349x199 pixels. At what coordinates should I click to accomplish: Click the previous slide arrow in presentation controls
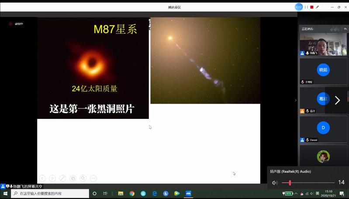pyautogui.click(x=42, y=178)
